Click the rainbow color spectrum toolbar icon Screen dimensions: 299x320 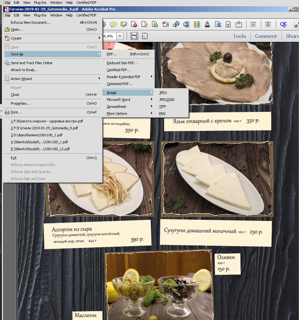[x=197, y=24]
